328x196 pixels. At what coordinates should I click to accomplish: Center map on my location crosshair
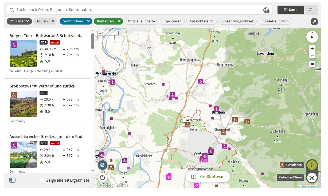coord(102,177)
